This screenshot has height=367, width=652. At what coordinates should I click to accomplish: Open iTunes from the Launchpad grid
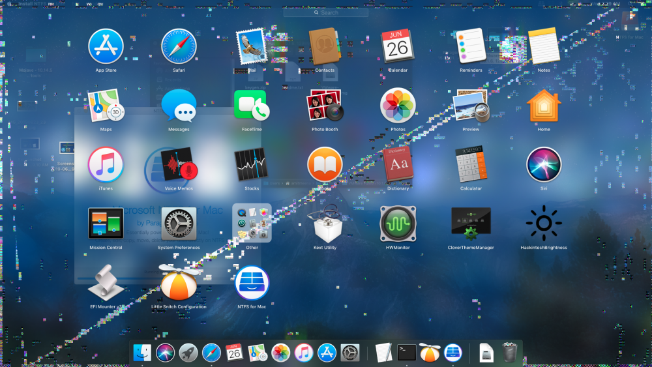106,164
